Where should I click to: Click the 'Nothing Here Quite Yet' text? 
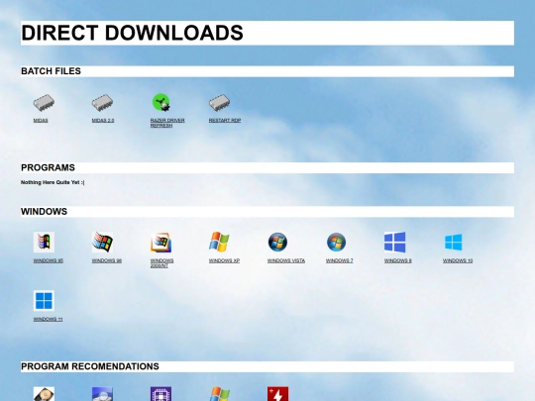click(x=53, y=182)
